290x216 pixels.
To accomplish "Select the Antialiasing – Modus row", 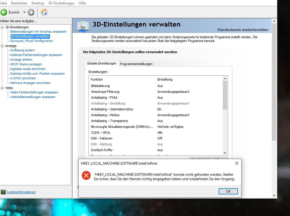I will tap(156, 115).
